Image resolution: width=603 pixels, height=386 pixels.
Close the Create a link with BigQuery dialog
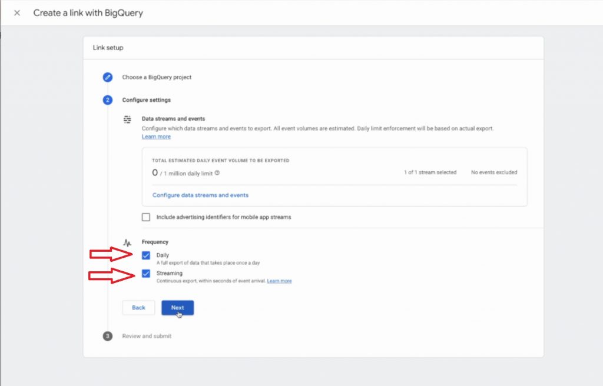17,13
